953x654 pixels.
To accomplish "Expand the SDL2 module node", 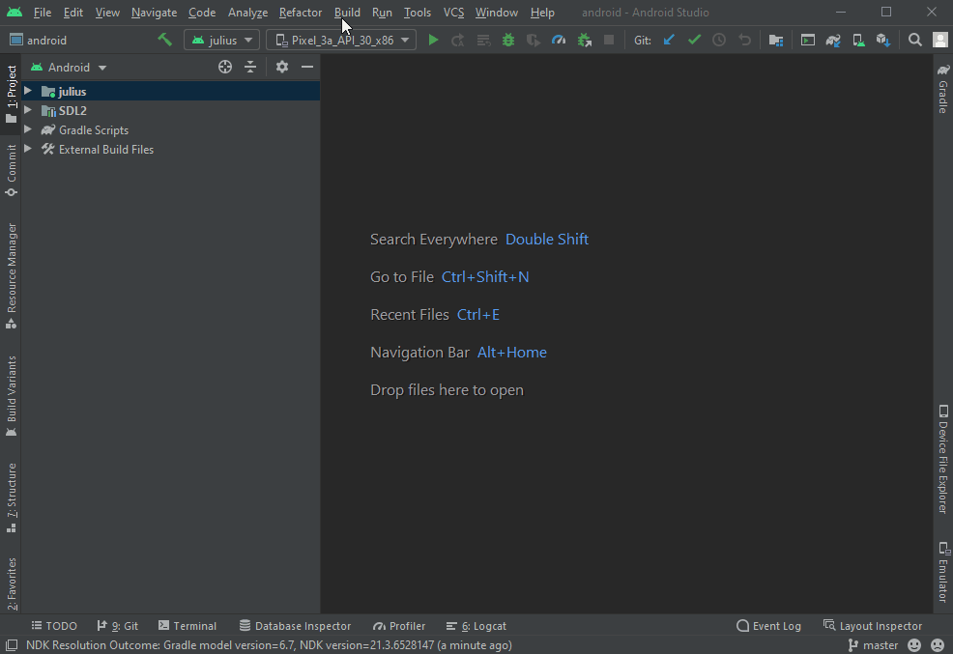I will coord(28,110).
